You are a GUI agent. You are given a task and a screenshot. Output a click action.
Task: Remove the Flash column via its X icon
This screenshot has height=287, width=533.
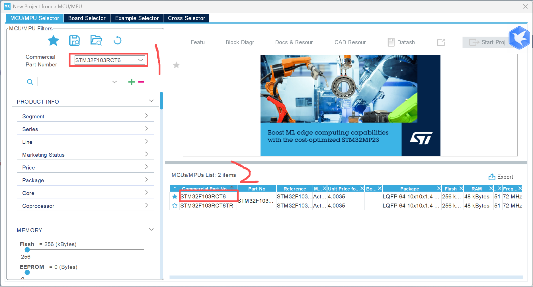pyautogui.click(x=461, y=188)
